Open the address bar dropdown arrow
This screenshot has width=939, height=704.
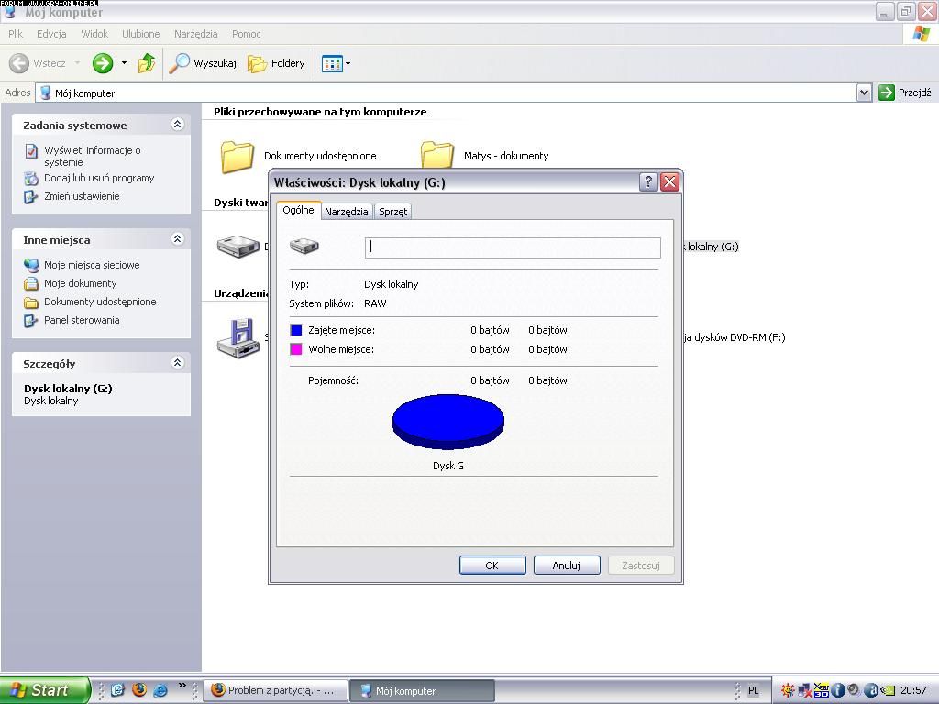[863, 93]
